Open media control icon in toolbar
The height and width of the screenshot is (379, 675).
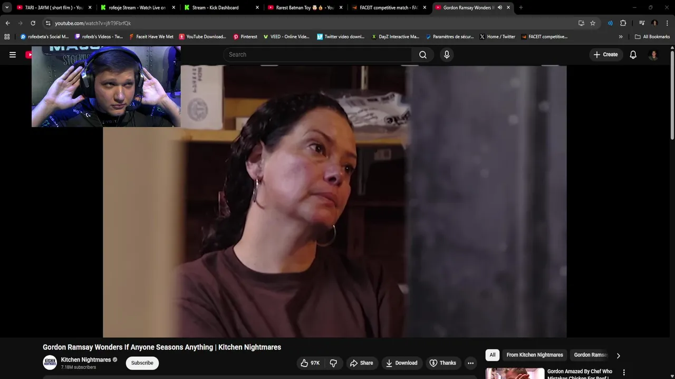(642, 23)
